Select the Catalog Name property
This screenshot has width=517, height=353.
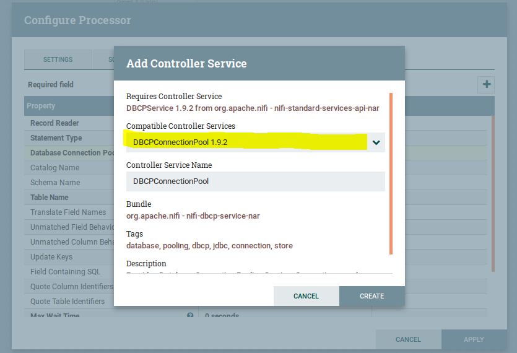tap(54, 168)
